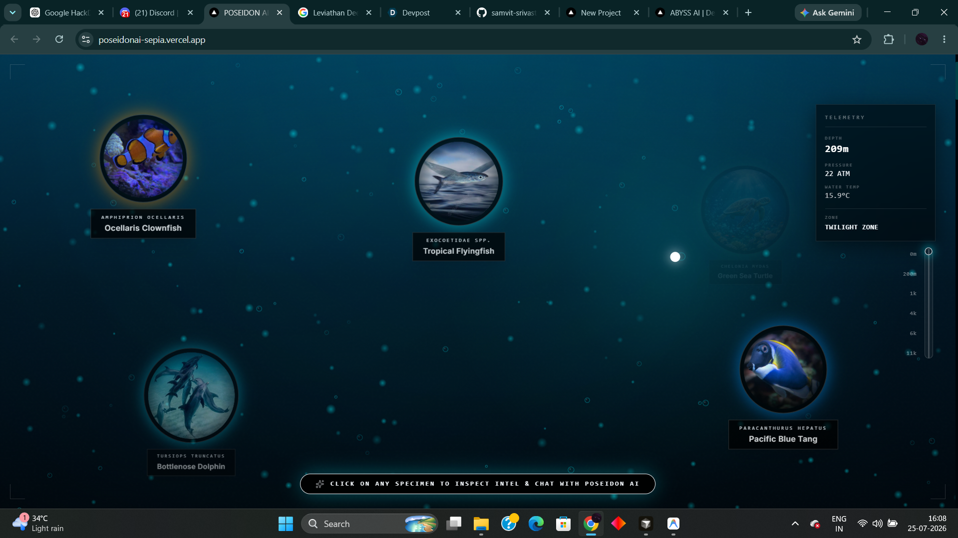Open Chrome three-dot menu
Viewport: 958px width, 538px height.
click(x=944, y=39)
